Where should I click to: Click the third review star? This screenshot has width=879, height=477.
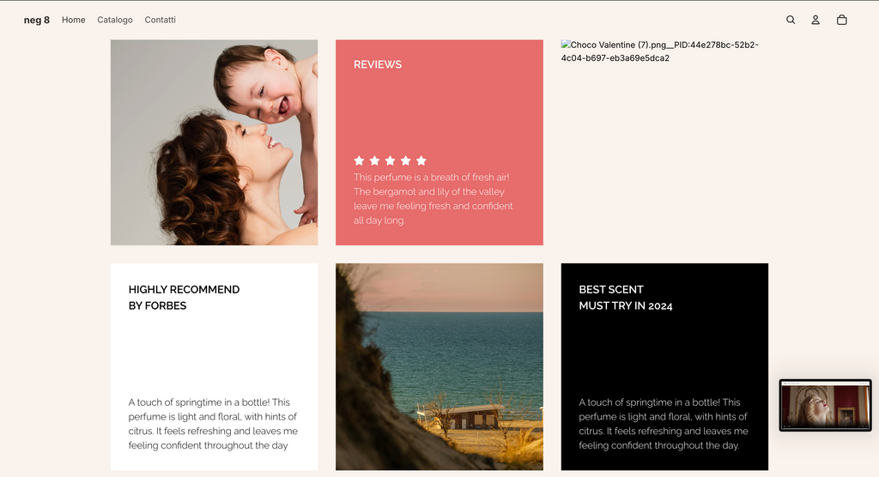tap(391, 160)
